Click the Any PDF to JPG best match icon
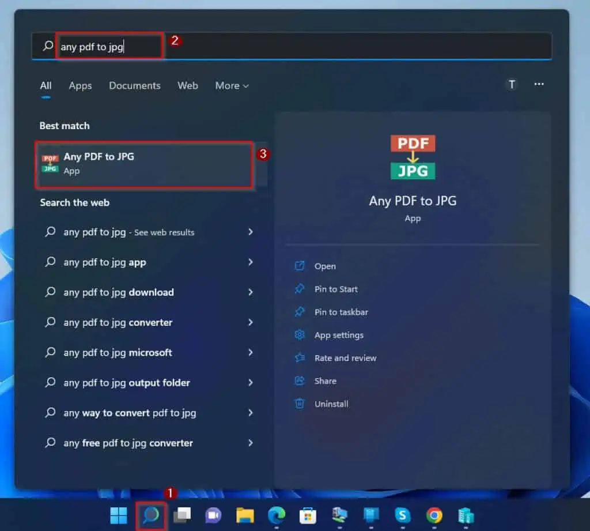Image resolution: width=590 pixels, height=531 pixels. click(50, 163)
